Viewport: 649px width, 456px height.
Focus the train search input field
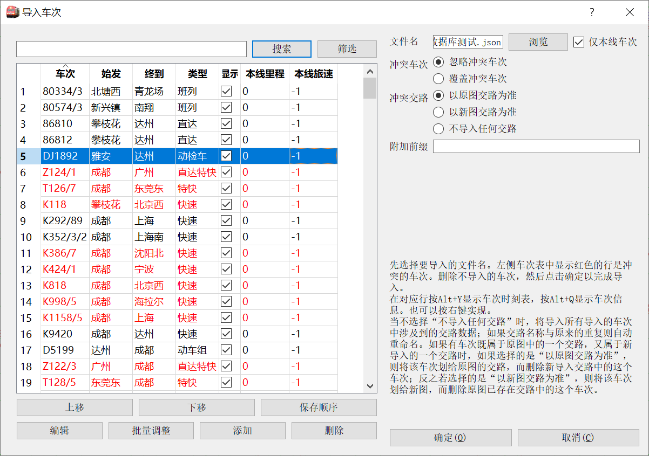131,49
